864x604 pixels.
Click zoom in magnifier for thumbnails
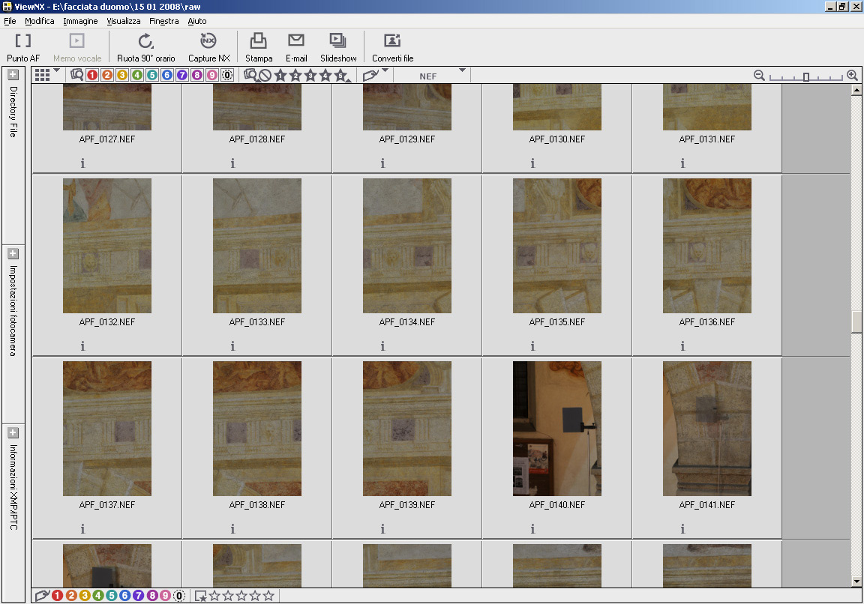(x=852, y=76)
